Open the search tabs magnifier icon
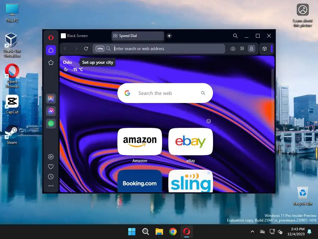Image resolution: width=318 pixels, height=239 pixels. click(x=235, y=36)
